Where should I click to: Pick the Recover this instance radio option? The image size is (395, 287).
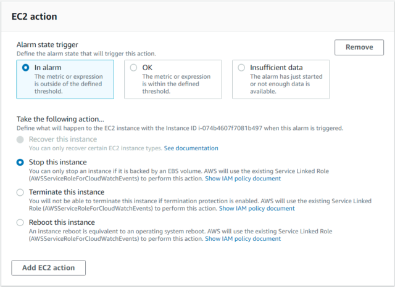tap(20, 139)
